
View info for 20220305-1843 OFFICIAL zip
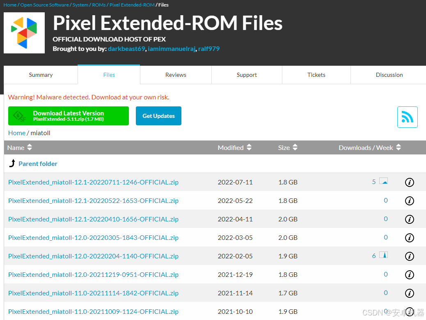click(410, 237)
